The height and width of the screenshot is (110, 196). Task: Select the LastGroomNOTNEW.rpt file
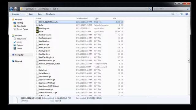(49, 86)
